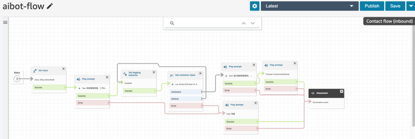Click speaker icon of the 故障 Play prompt
The image size is (415, 139).
point(227,105)
